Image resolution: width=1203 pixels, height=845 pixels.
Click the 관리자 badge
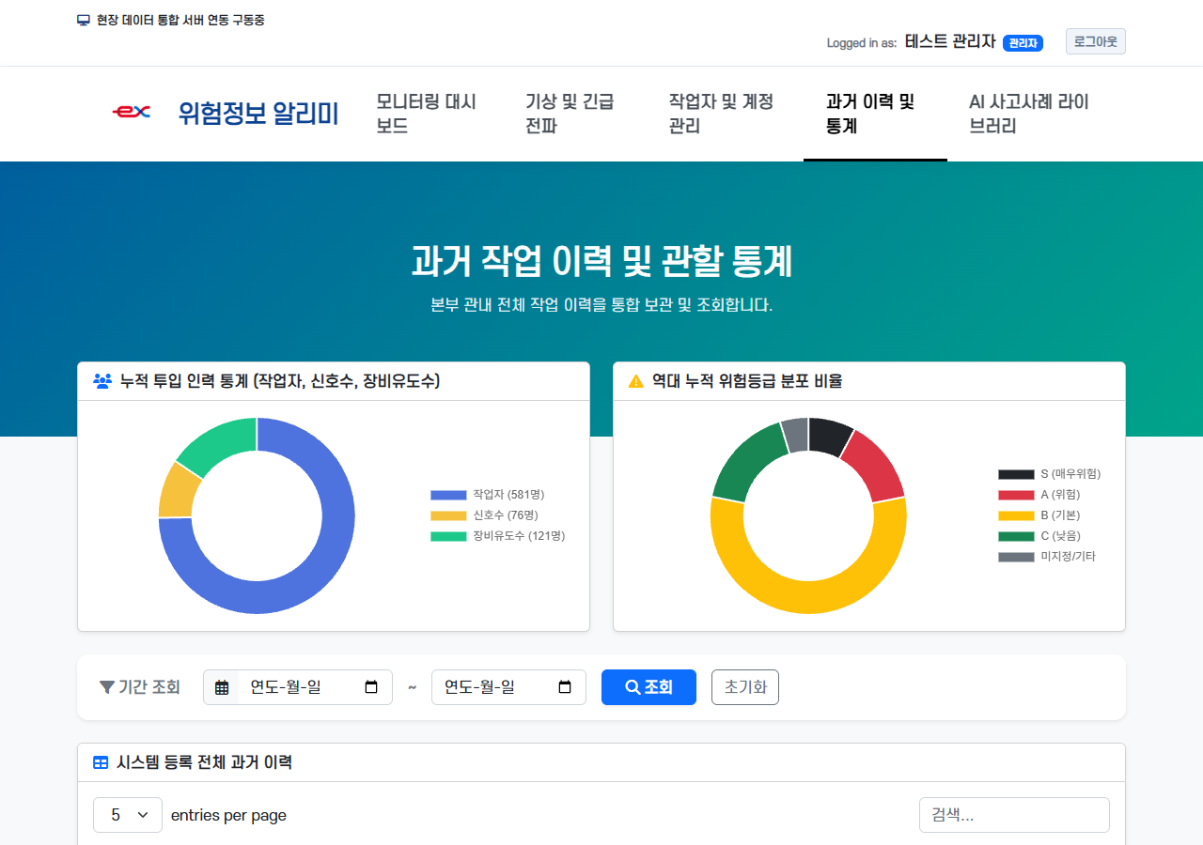(x=1023, y=43)
